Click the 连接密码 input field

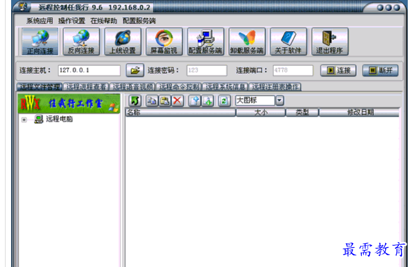(206, 70)
